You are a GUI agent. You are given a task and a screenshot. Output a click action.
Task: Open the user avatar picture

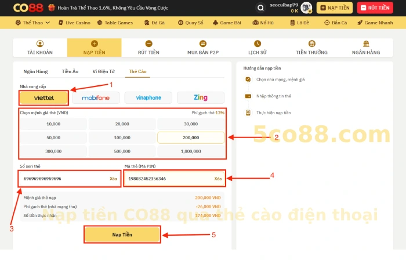pos(306,8)
